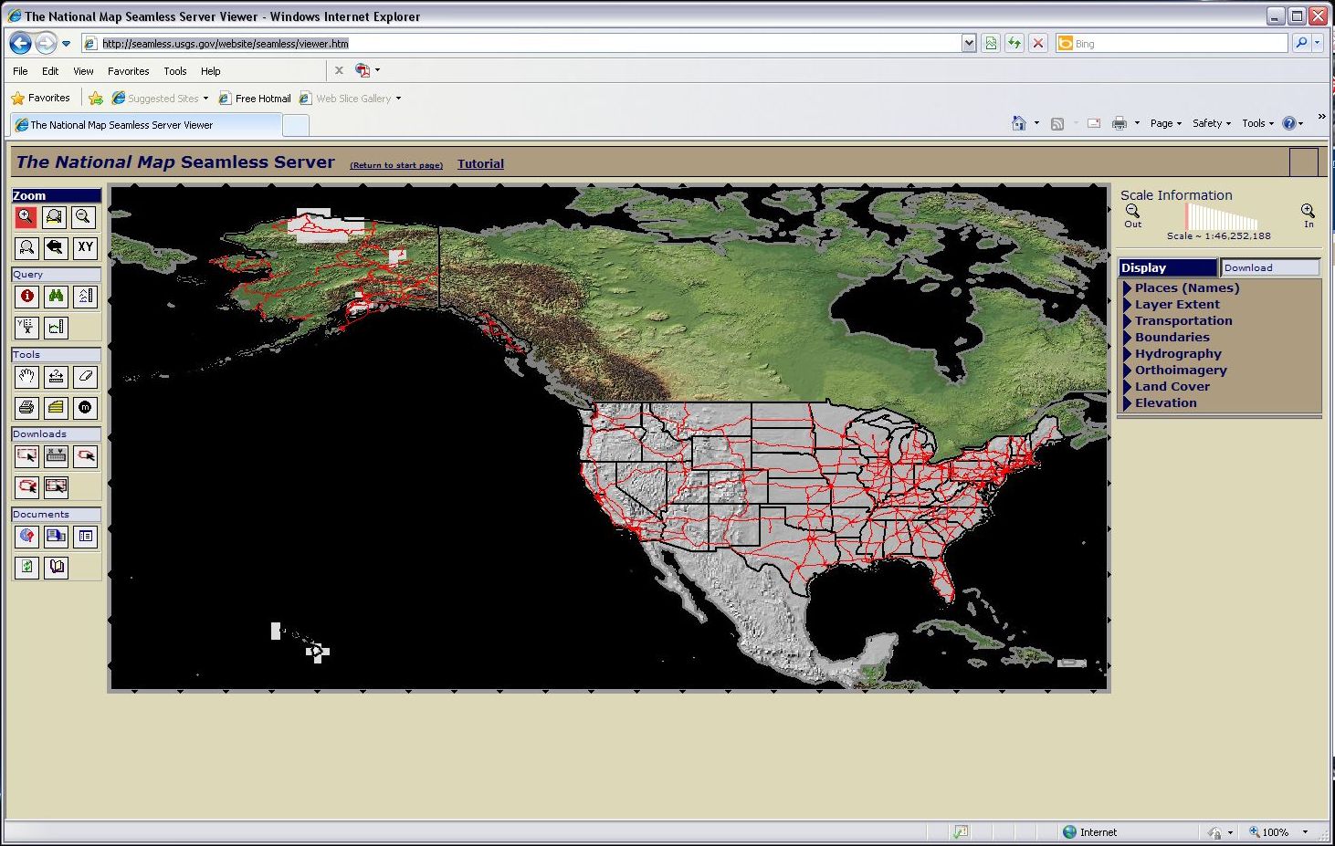Open the Favorites menu
Viewport: 1335px width, 846px height.
pos(128,70)
